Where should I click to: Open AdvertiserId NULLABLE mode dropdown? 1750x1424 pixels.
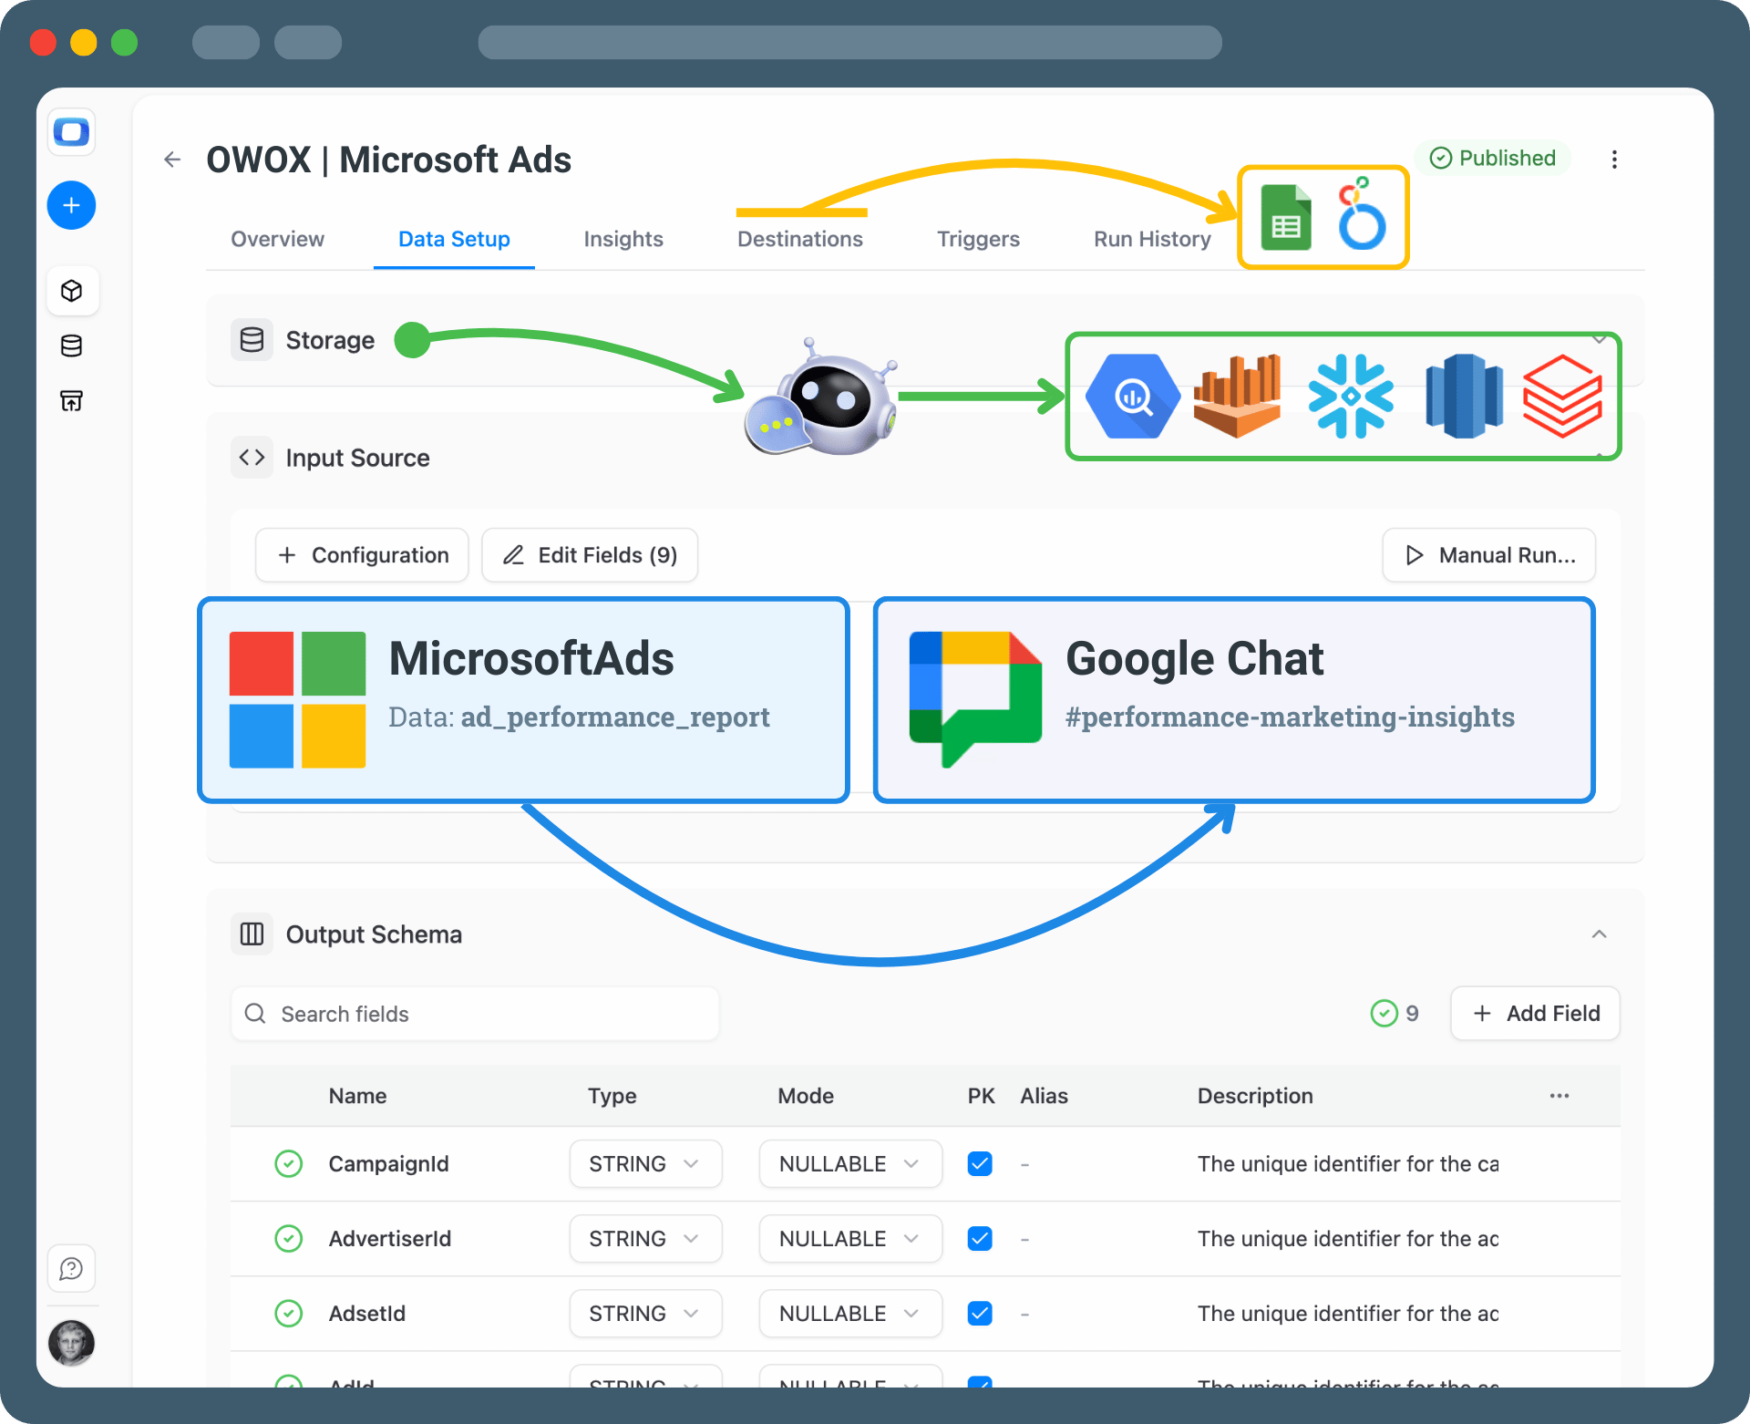(849, 1239)
